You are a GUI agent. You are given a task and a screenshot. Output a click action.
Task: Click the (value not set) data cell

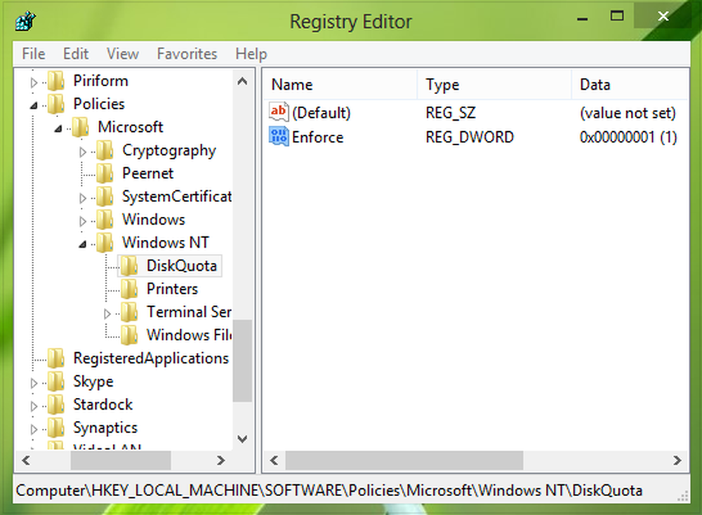tap(628, 113)
